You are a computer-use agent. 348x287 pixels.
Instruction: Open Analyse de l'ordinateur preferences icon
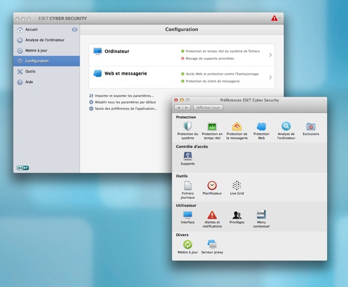[x=286, y=126]
